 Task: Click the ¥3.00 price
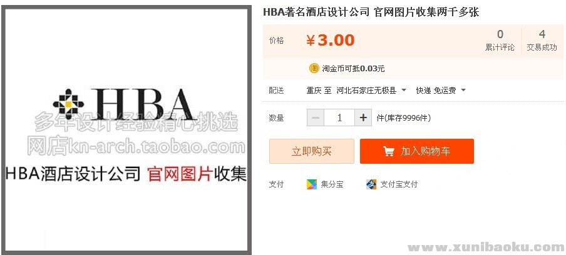[331, 41]
